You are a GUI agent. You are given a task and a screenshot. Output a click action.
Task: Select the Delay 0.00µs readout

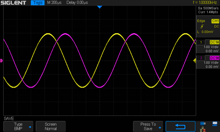(x=77, y=3)
